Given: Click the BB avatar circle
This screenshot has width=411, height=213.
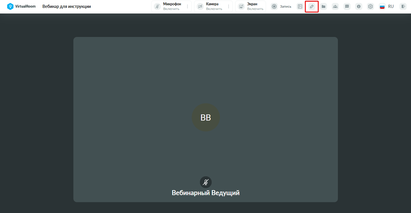Looking at the screenshot, I should coord(206,117).
